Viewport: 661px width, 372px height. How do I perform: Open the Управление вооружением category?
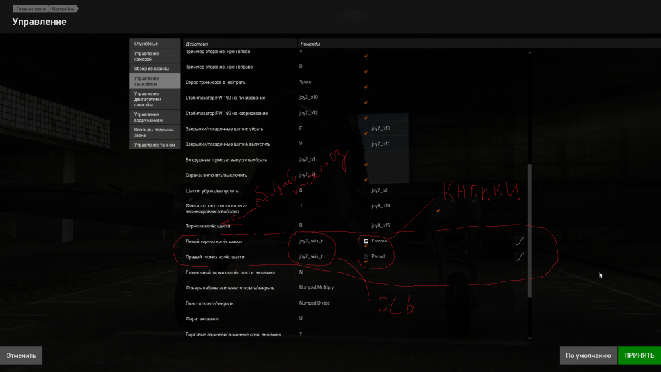(x=155, y=117)
